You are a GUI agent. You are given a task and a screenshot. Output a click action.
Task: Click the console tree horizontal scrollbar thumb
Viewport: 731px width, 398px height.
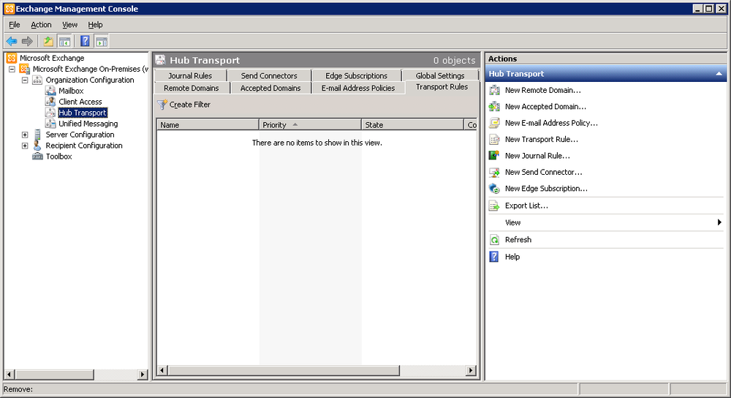click(54, 374)
